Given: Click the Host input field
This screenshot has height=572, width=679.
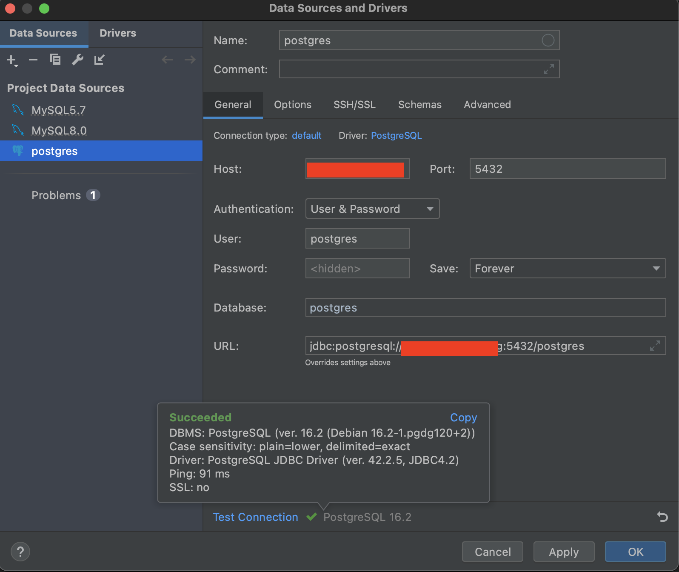Looking at the screenshot, I should (357, 169).
